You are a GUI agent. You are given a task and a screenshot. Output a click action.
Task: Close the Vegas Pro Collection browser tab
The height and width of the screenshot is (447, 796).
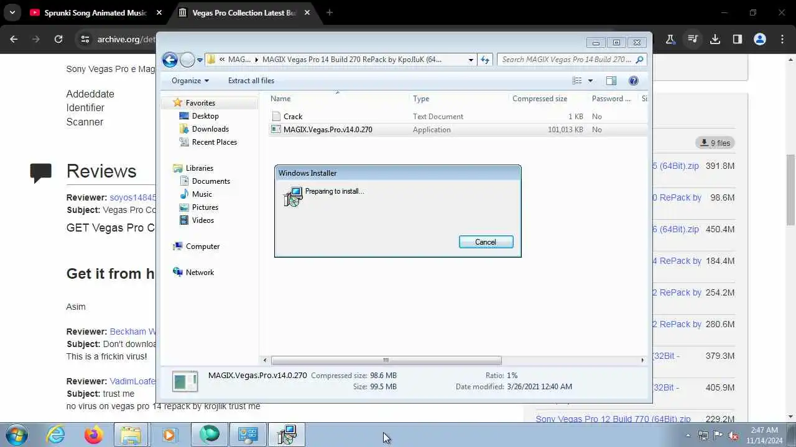point(307,12)
